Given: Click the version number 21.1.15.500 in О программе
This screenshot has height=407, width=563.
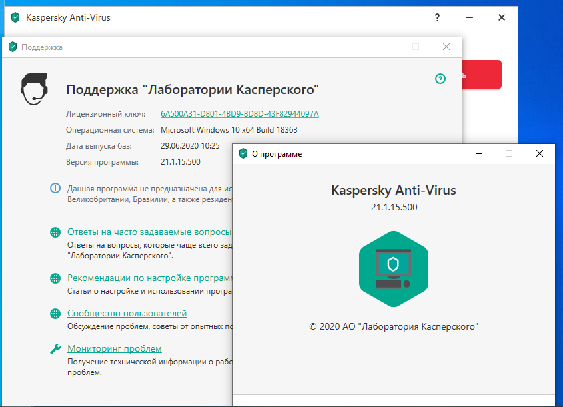Looking at the screenshot, I should [x=394, y=207].
